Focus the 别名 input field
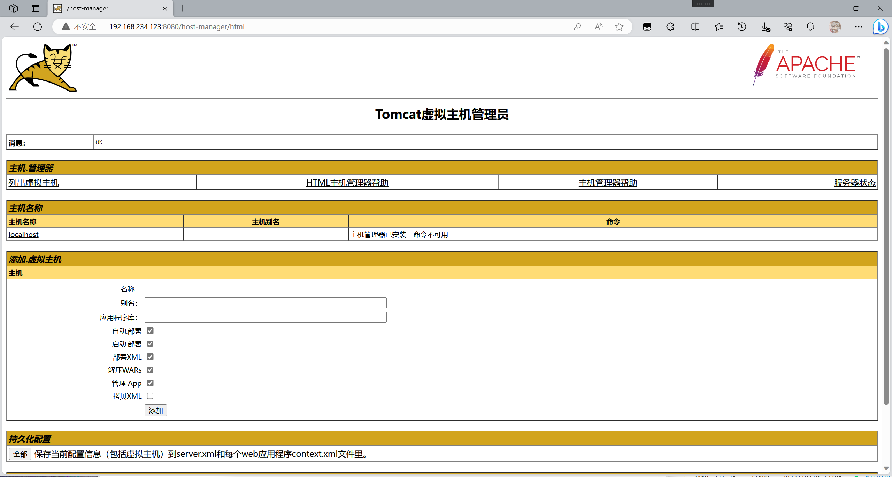Viewport: 892px width, 477px height. click(x=266, y=303)
